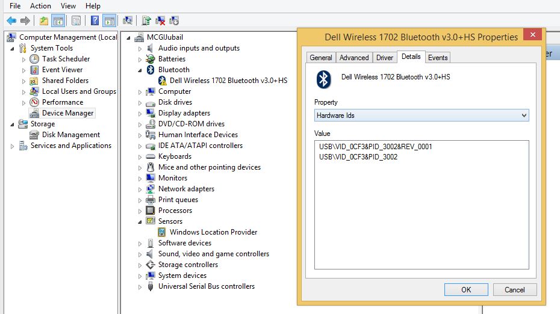This screenshot has width=560, height=314.
Task: Click the Print queues printer icon
Action: click(151, 200)
